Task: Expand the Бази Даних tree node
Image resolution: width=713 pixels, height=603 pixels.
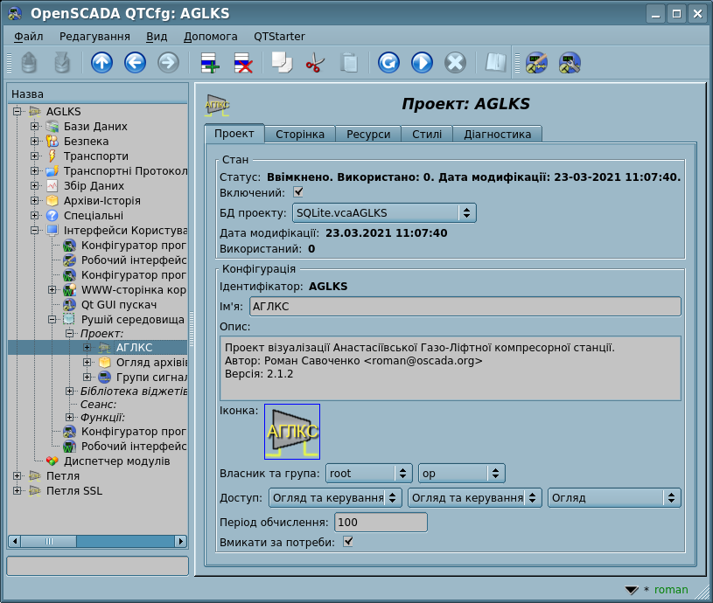Action: pos(35,126)
